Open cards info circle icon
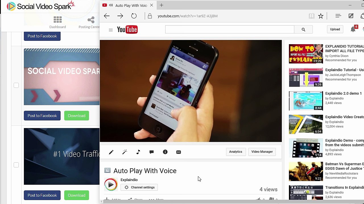This screenshot has width=364, height=204. [x=165, y=152]
